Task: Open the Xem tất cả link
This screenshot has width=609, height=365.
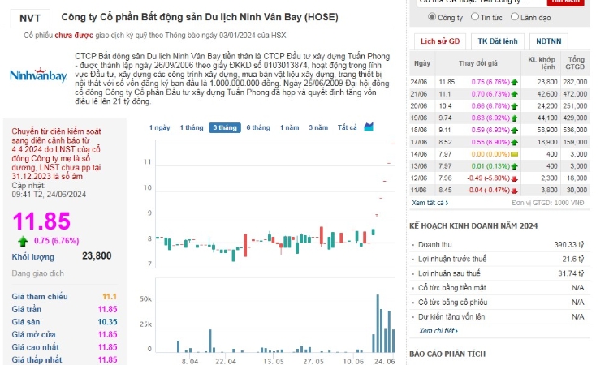Action: pyautogui.click(x=430, y=203)
